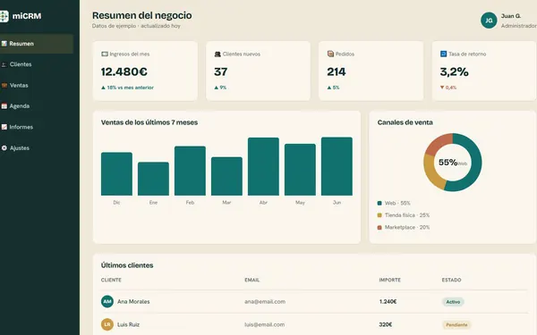Image resolution: width=537 pixels, height=335 pixels.
Task: Click the Activo status badge
Action: pyautogui.click(x=453, y=302)
